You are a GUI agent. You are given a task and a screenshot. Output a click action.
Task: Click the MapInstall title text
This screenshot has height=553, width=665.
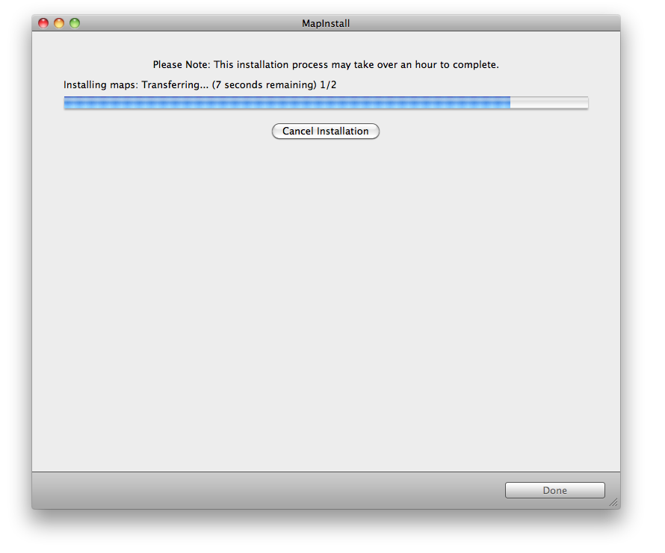[325, 23]
